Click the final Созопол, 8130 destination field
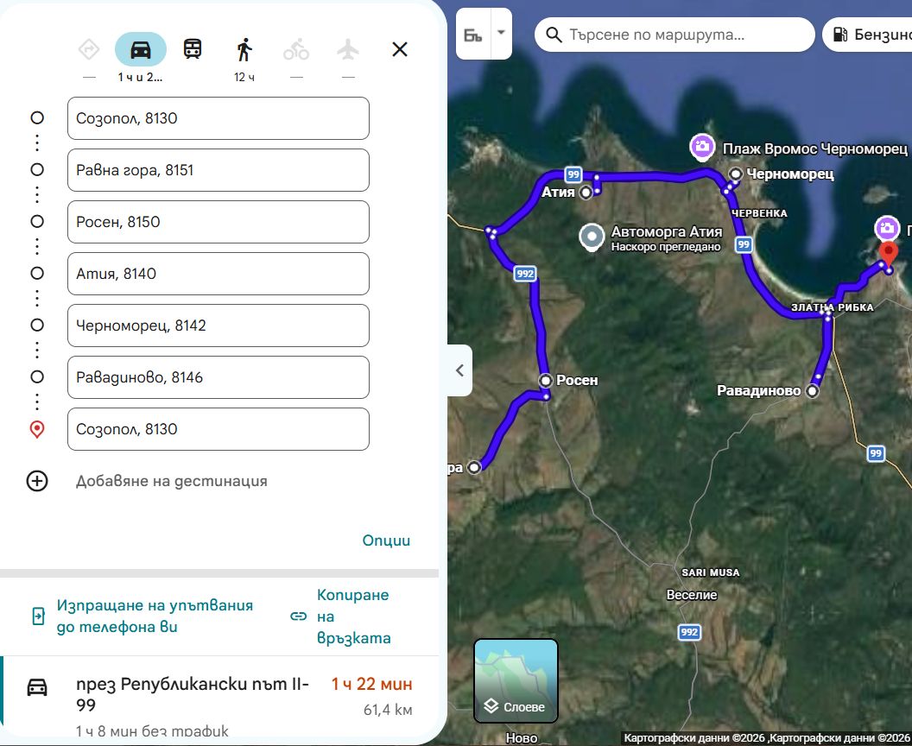912x746 pixels. [218, 429]
